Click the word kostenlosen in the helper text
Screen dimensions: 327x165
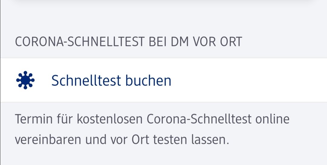(x=110, y=119)
